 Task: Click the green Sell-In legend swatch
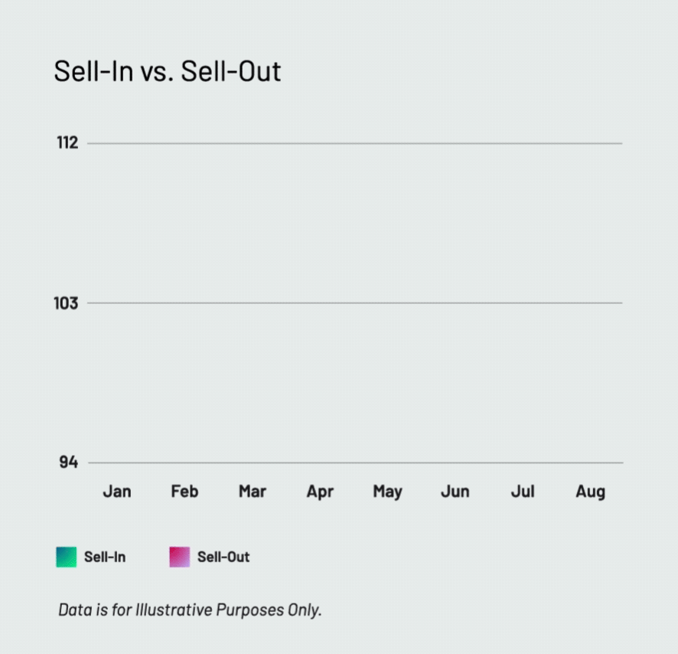pyautogui.click(x=67, y=557)
